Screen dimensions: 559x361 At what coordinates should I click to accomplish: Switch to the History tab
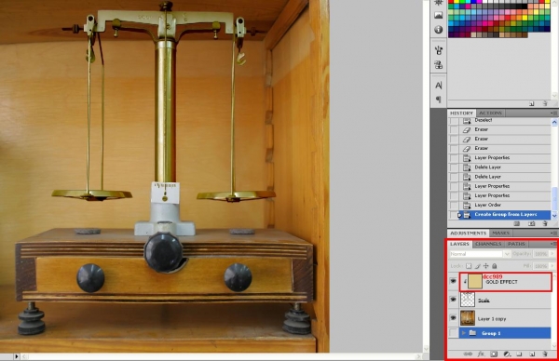pos(461,113)
